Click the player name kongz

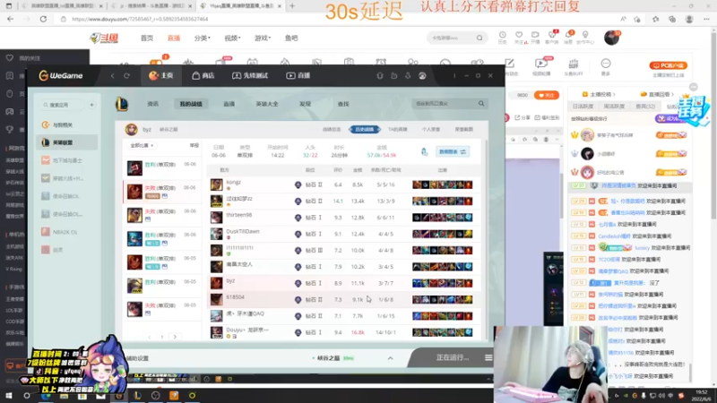tap(233, 182)
